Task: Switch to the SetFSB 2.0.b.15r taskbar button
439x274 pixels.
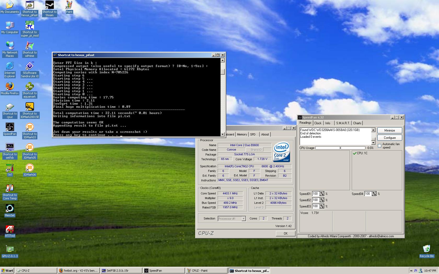Action: click(121, 271)
